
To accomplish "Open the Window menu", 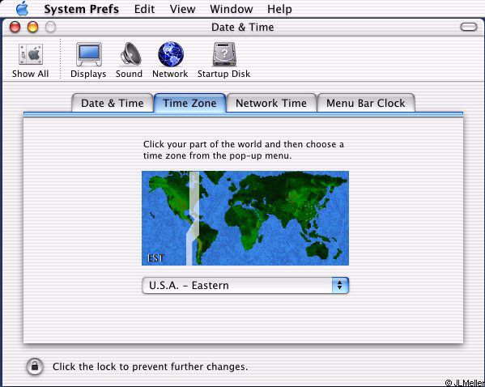I will point(232,9).
